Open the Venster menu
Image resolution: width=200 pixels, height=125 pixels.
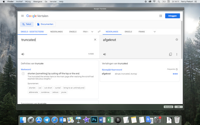[53, 2]
